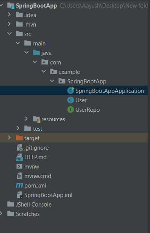Click the SpringBootApp.iml file icon
This screenshot has width=150, height=233.
20,195
